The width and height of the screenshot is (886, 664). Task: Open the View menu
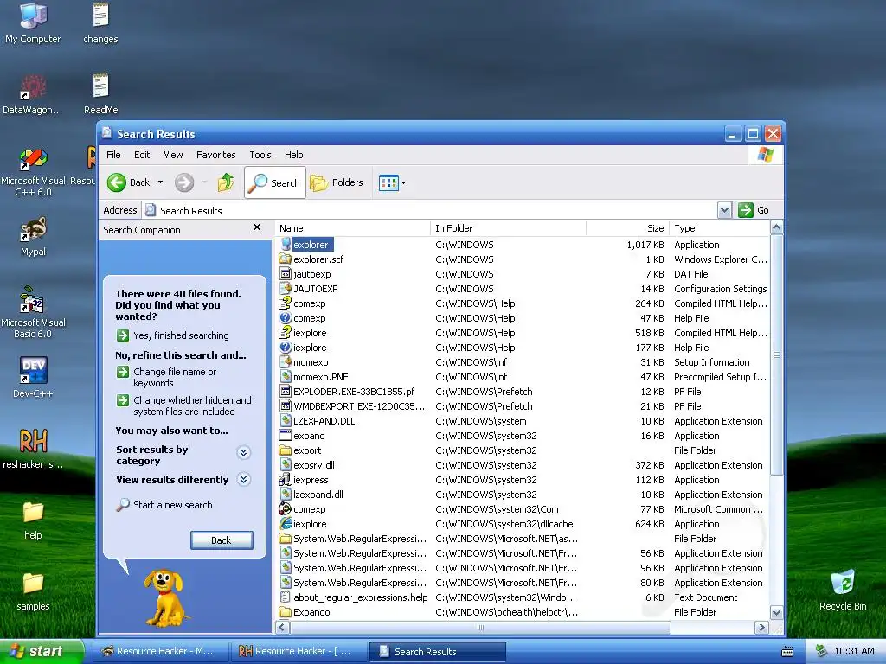coord(173,155)
